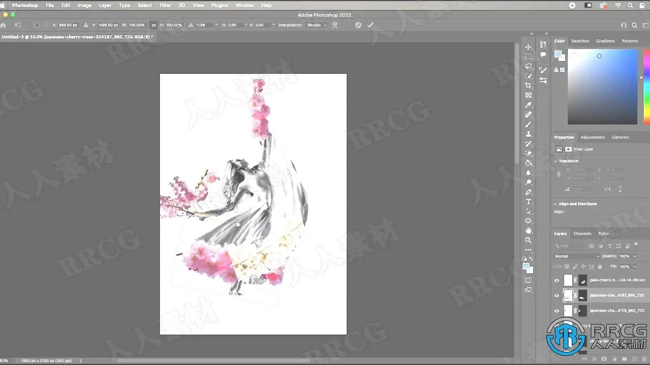Screen dimensions: 650x365
Task: Select the Spot Healing Brush tool
Action: pos(529,115)
